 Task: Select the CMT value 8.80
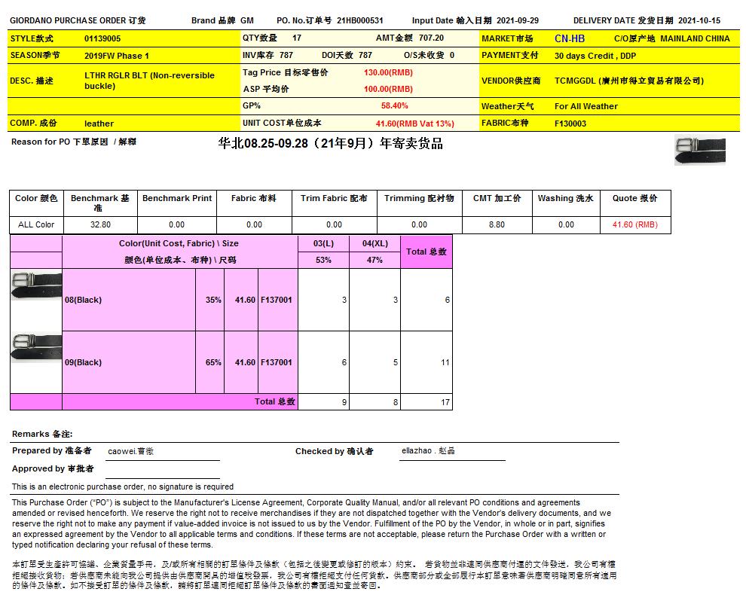(x=497, y=224)
